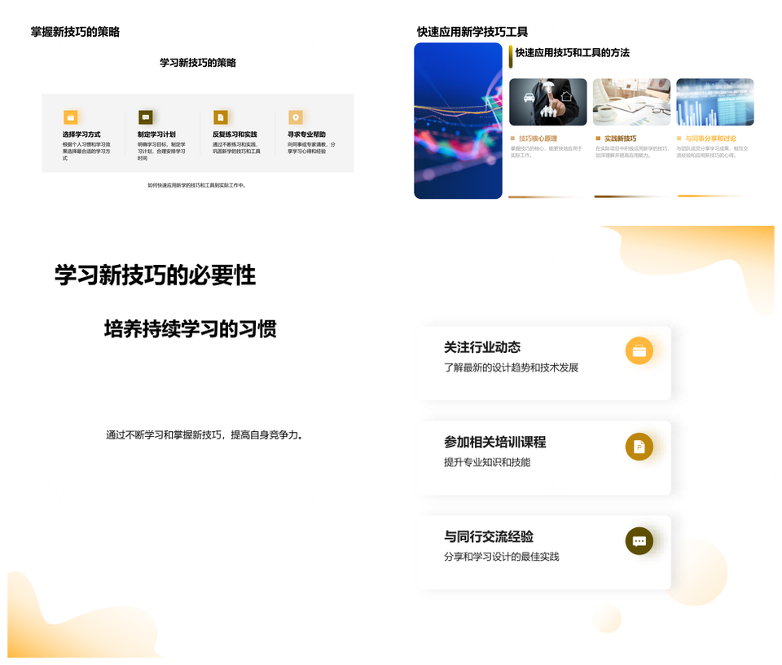This screenshot has width=782, height=665.
Task: Click the description under 制定学习计划
Action: 161,151
